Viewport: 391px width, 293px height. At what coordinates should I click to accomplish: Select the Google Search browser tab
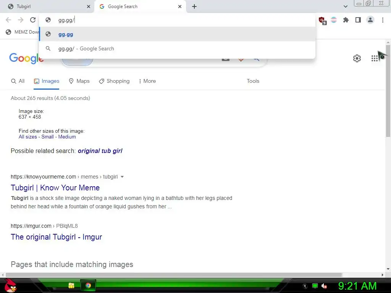(141, 6)
